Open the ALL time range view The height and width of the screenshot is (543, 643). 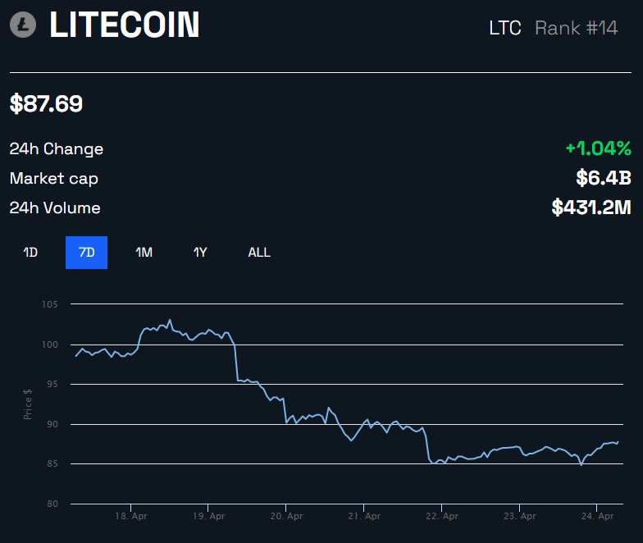(259, 253)
